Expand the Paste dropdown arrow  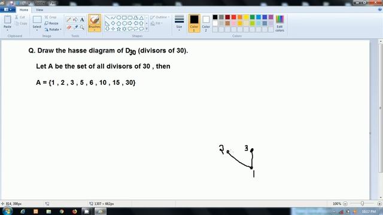tap(8, 30)
